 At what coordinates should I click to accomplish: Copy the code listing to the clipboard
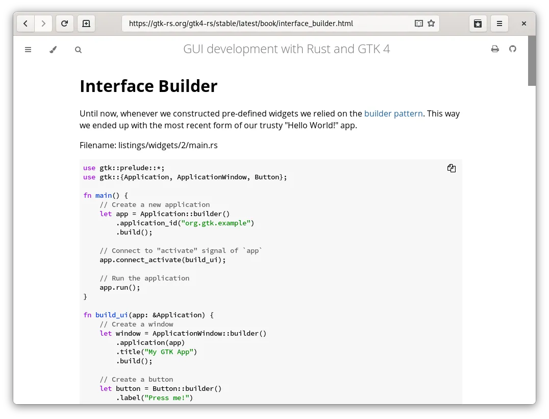452,168
